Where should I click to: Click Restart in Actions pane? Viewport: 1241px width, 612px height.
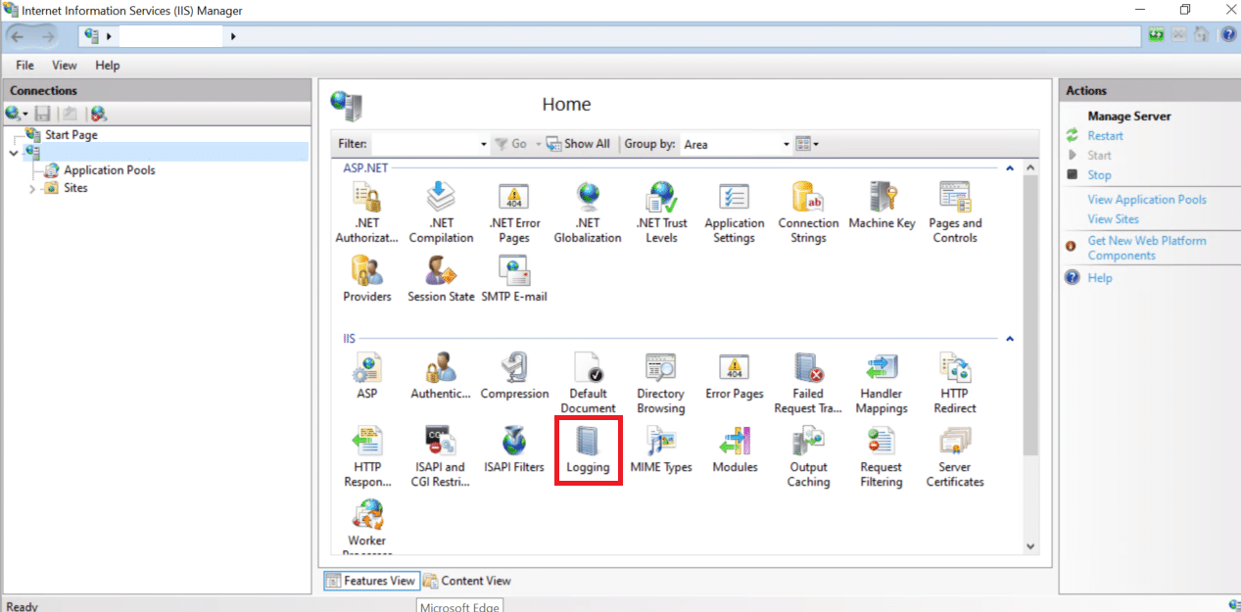[x=1105, y=136]
